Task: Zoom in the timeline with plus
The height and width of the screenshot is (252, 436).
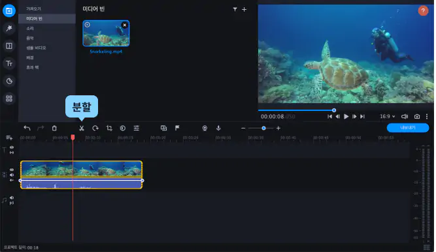Action: [278, 129]
